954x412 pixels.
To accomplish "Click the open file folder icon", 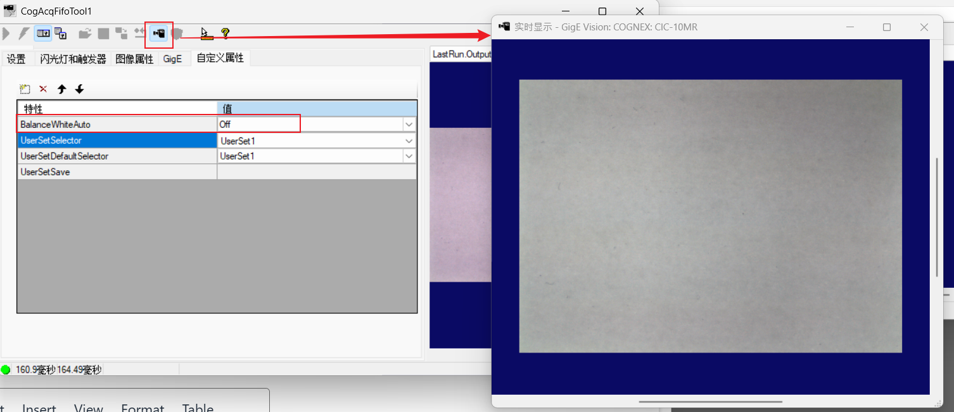I will point(85,34).
